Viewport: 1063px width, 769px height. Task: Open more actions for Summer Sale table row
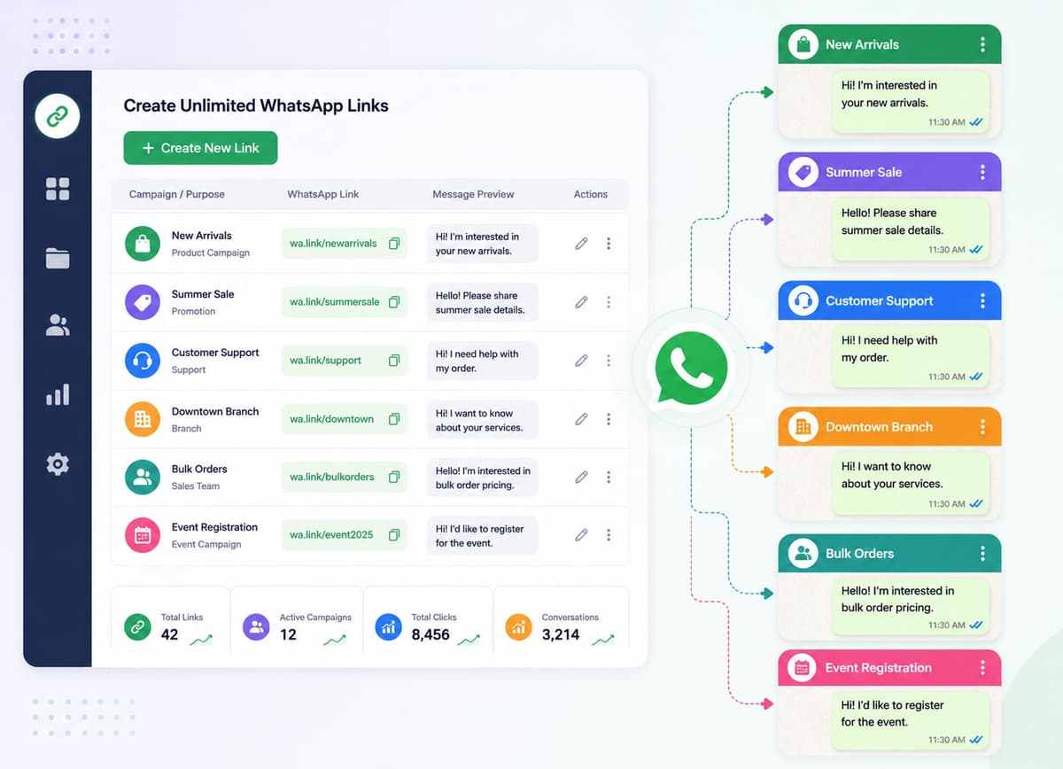[609, 302]
